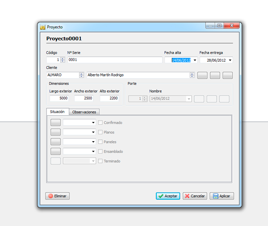Check the Ensamblado checkbox

pos(100,151)
